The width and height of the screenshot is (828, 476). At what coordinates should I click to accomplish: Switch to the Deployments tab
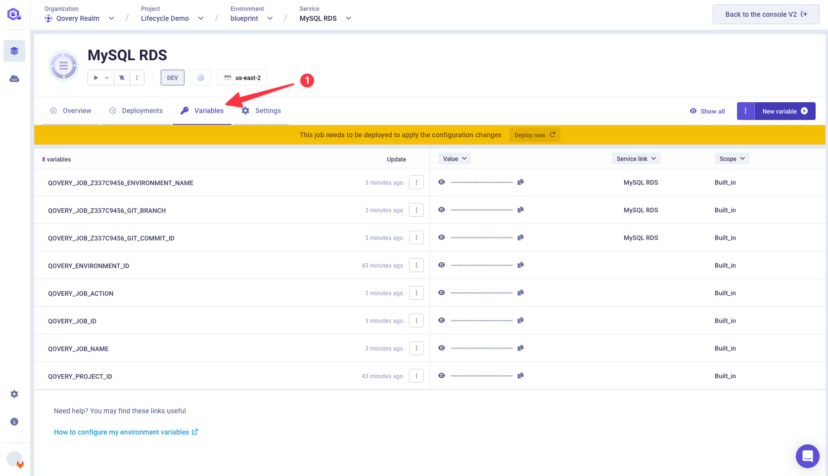click(x=136, y=111)
